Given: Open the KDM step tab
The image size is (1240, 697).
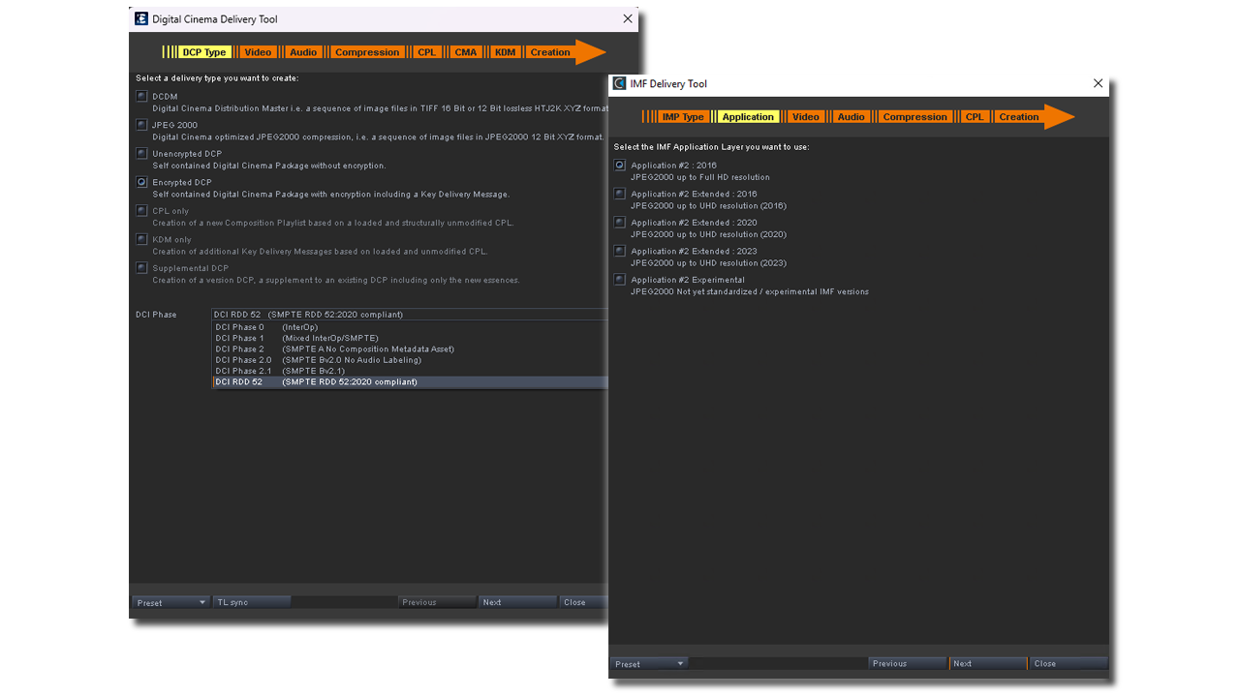Looking at the screenshot, I should pos(506,52).
